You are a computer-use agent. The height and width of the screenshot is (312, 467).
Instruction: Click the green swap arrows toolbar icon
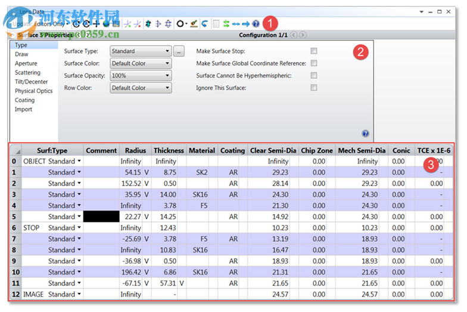pos(226,24)
